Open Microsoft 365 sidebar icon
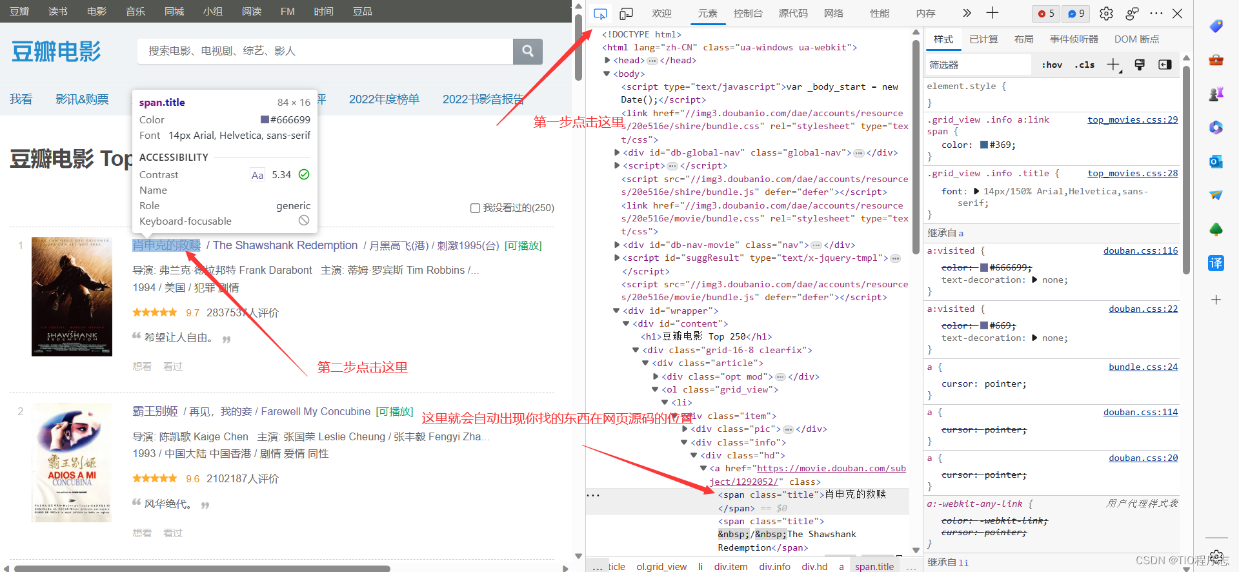The width and height of the screenshot is (1239, 572). tap(1216, 128)
